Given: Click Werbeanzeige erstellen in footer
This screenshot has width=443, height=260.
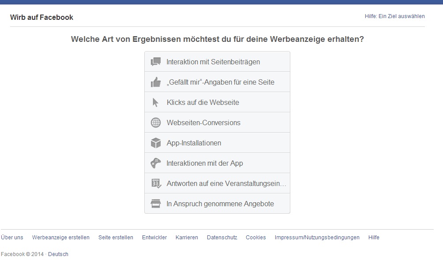Looking at the screenshot, I should [x=61, y=237].
